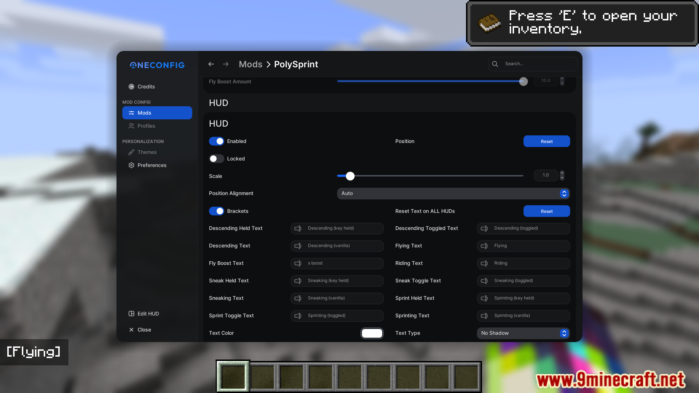Click the OneConfig logo
The width and height of the screenshot is (699, 393).
[x=157, y=65]
